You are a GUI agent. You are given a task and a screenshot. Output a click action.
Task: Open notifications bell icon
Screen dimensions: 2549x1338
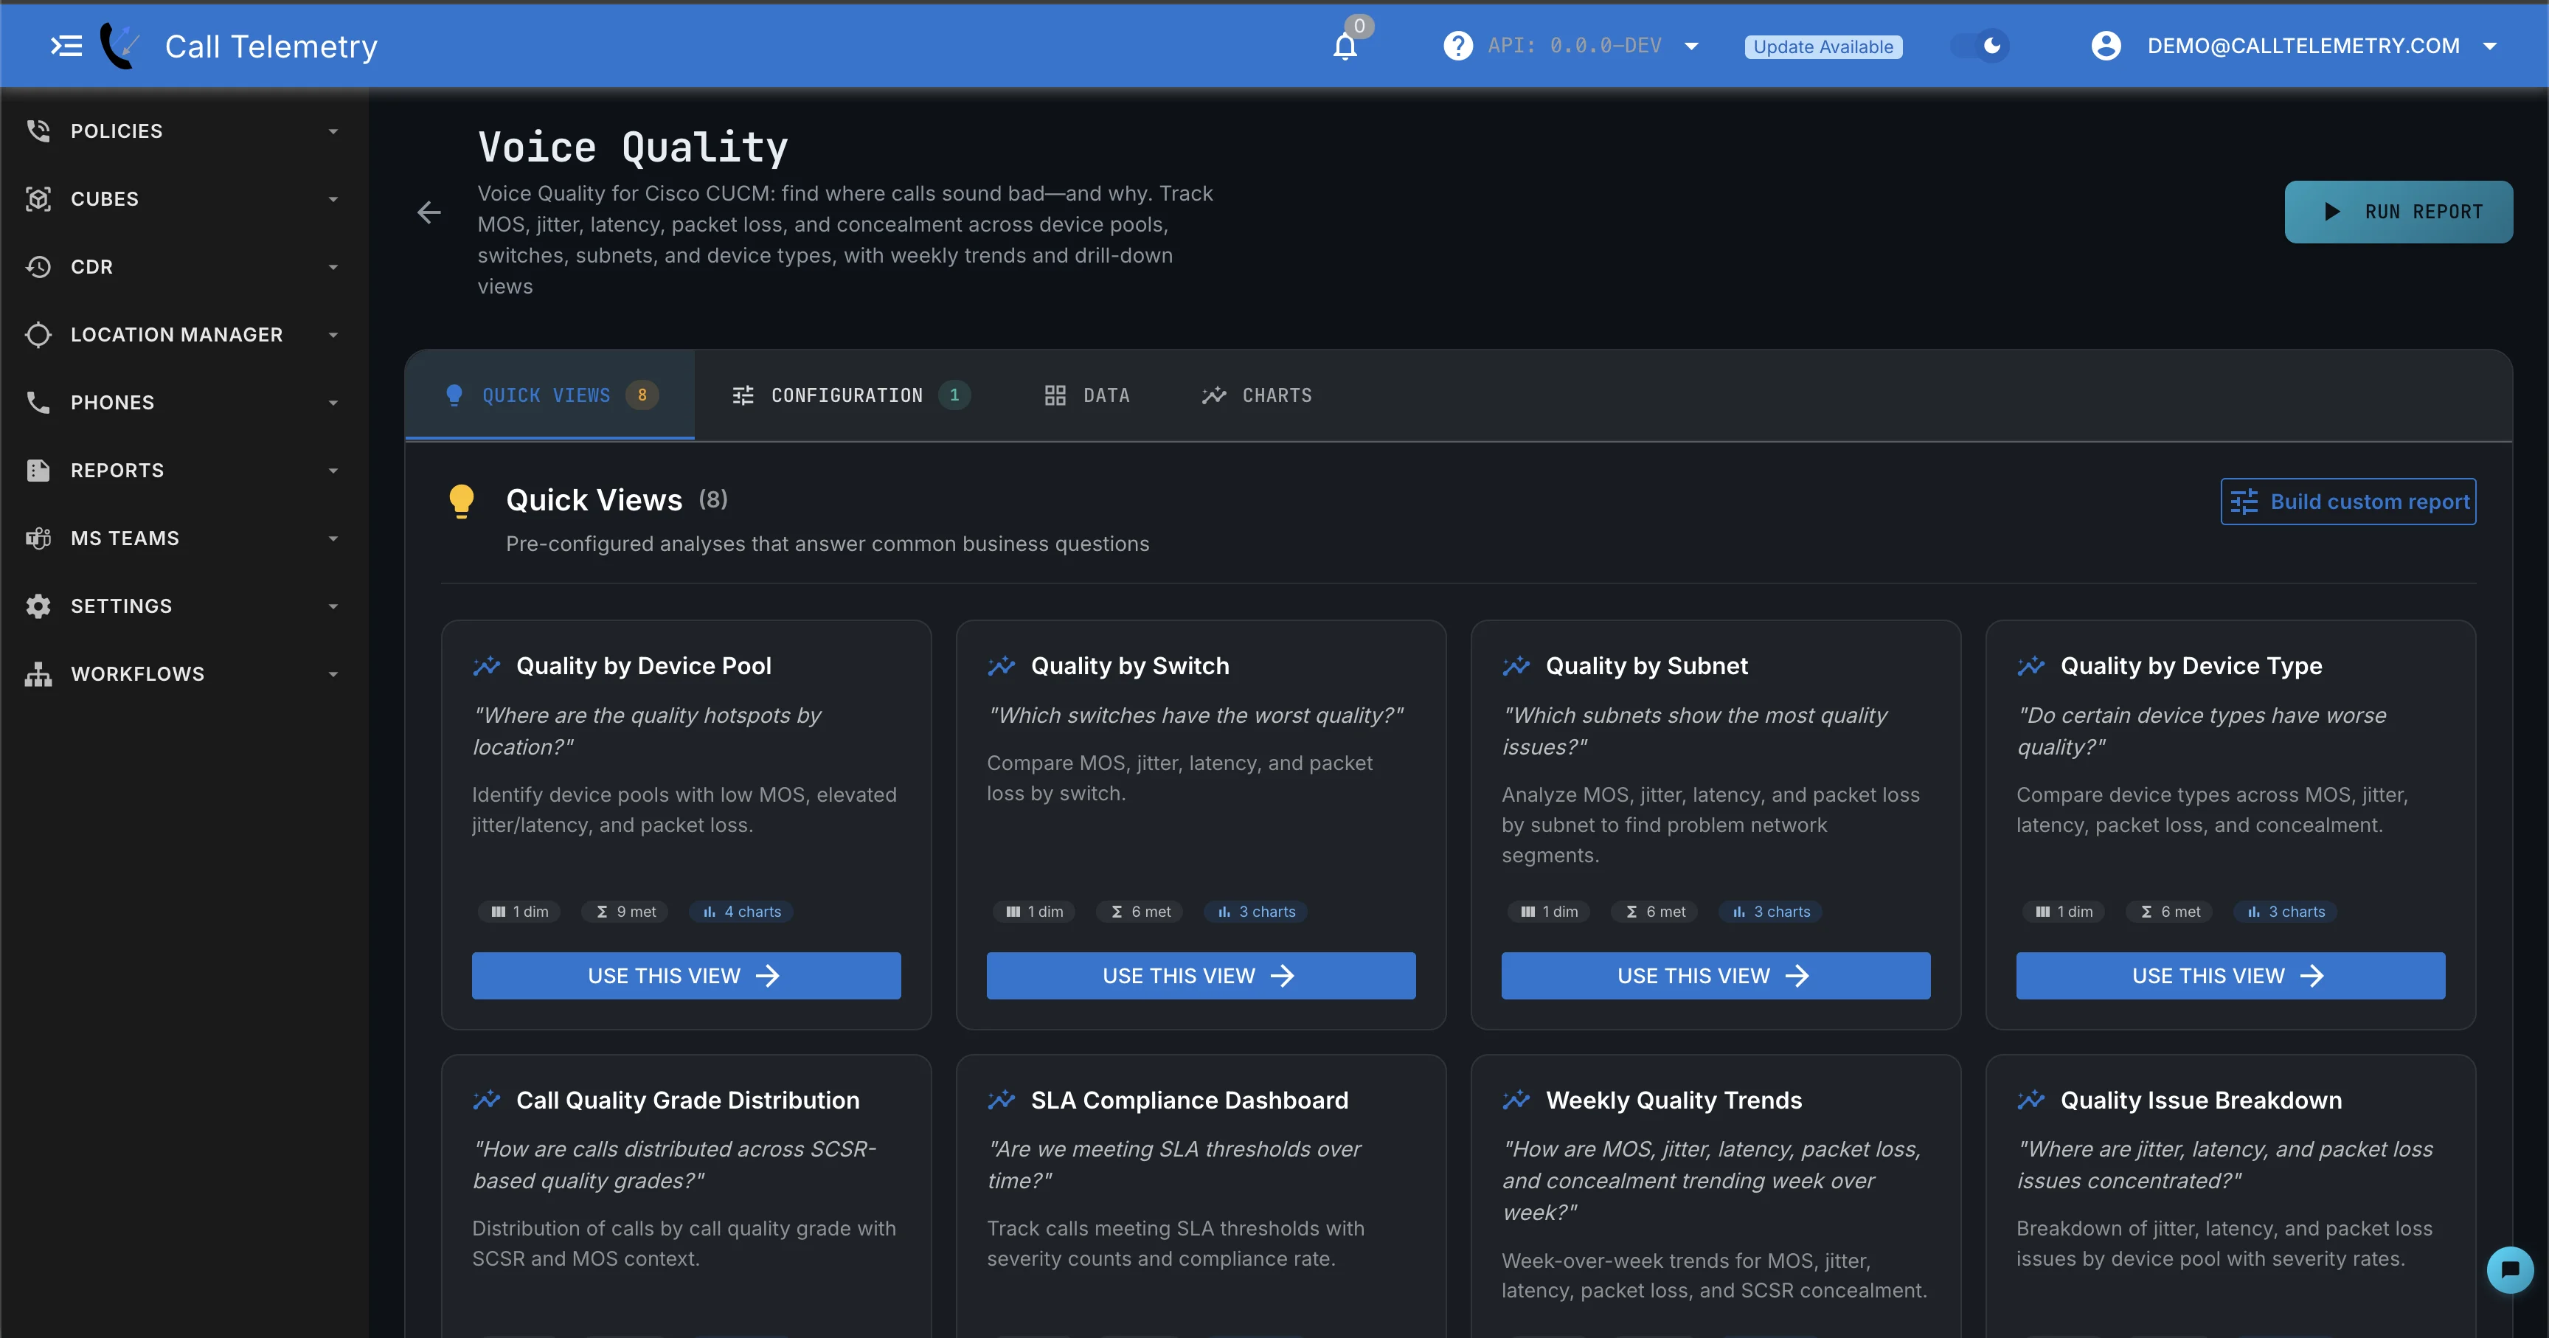1345,46
